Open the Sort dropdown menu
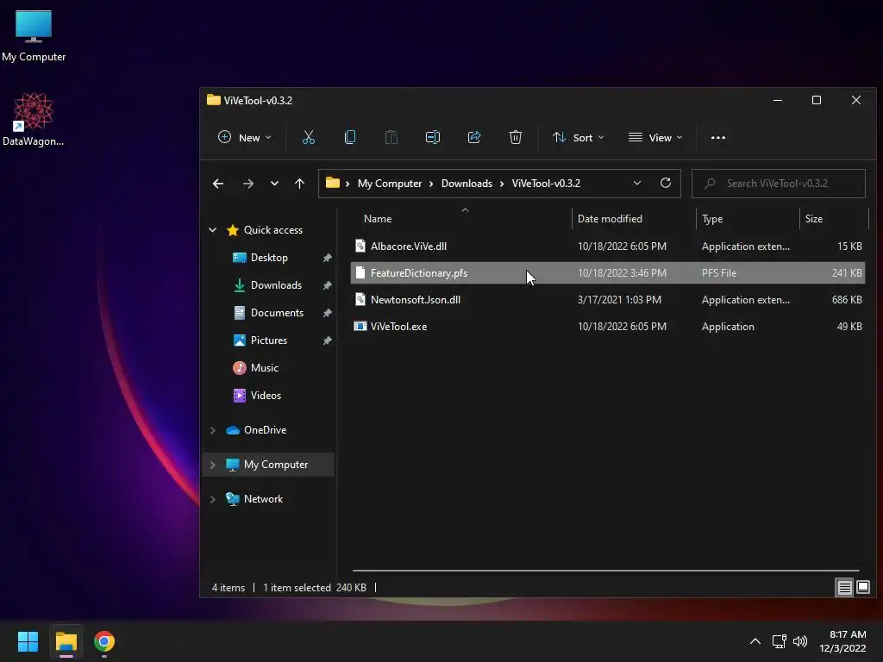The width and height of the screenshot is (883, 662). [x=579, y=137]
